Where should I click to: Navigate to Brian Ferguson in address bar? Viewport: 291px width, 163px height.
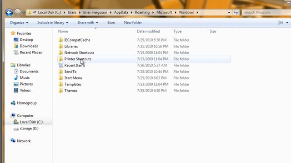pyautogui.click(x=95, y=12)
